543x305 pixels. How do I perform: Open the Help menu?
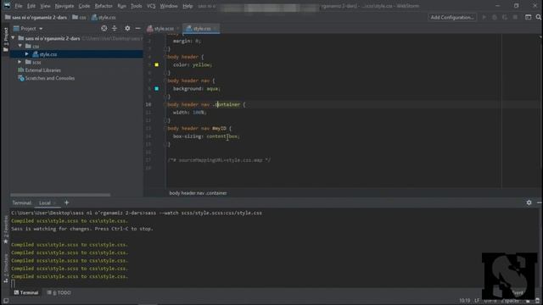(x=188, y=6)
